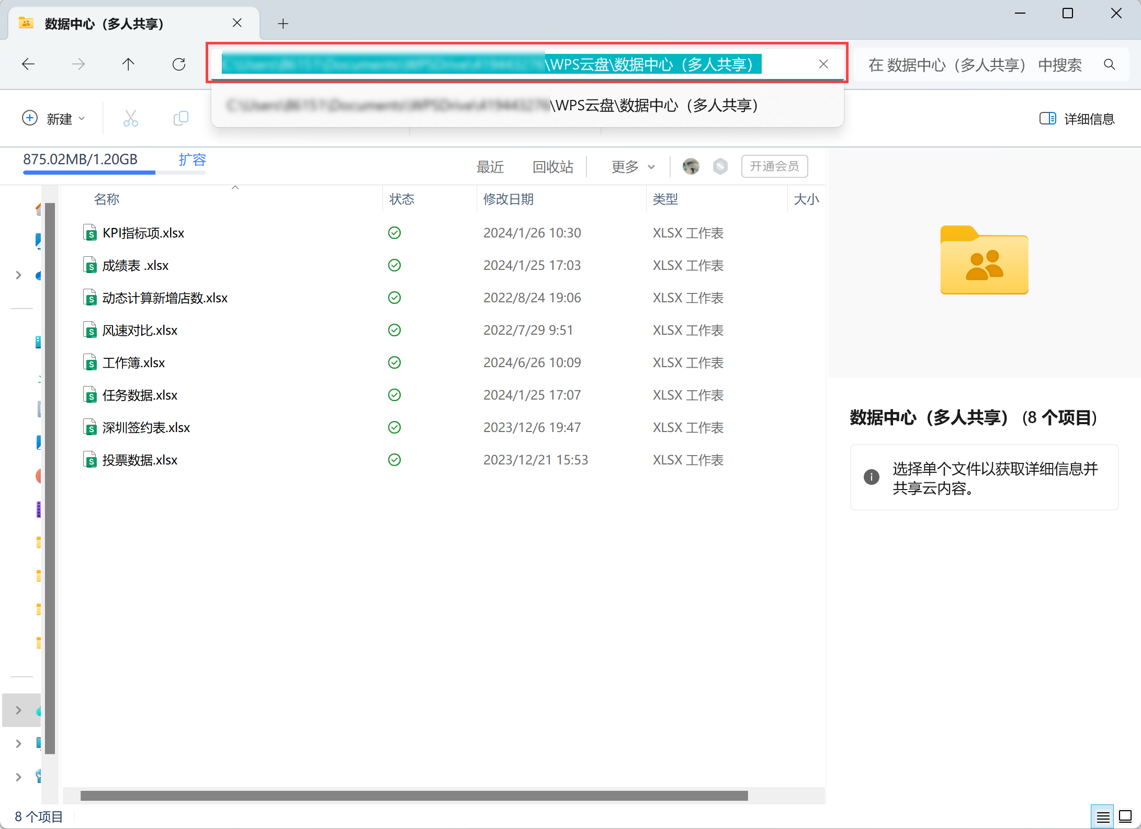Open the 最近 tab

click(x=490, y=167)
